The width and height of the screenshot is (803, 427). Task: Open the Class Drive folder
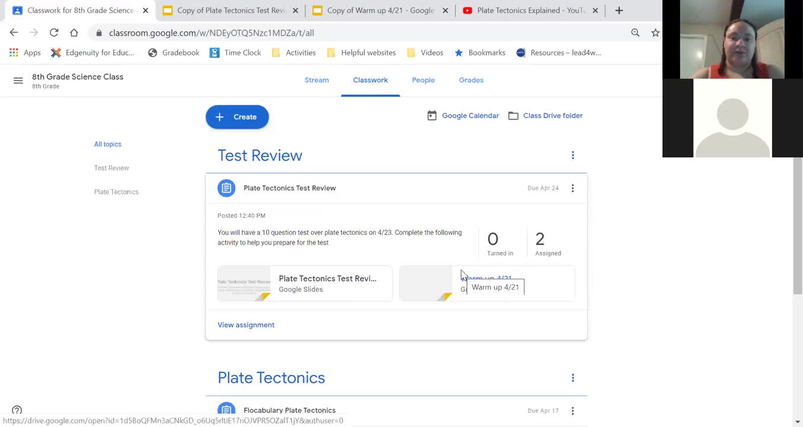pos(546,116)
